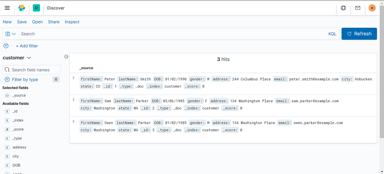Click the DOB field type icon
The height and width of the screenshot is (174, 384).
[x=7, y=165]
